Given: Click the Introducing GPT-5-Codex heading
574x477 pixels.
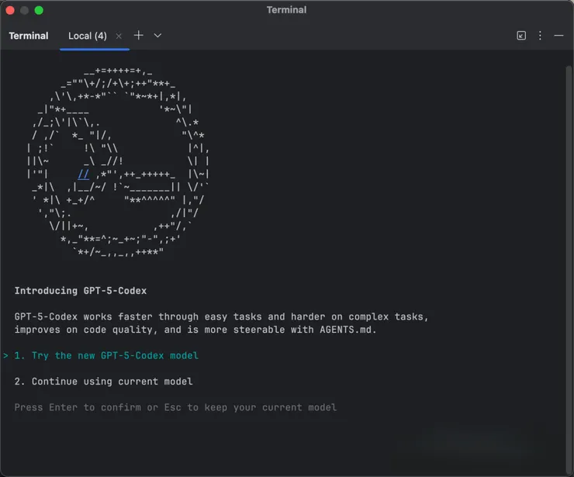Looking at the screenshot, I should [x=81, y=291].
